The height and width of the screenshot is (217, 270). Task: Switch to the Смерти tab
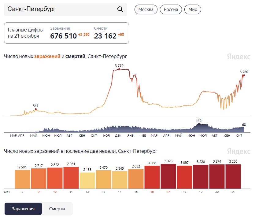[x=57, y=209]
